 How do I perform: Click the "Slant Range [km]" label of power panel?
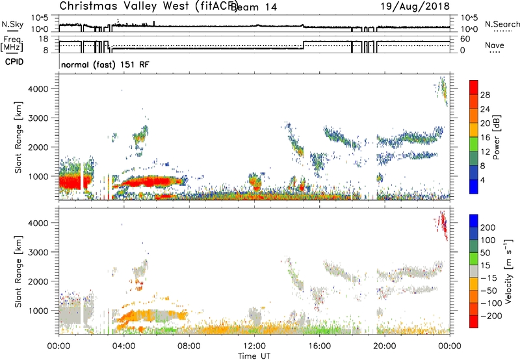coord(18,137)
